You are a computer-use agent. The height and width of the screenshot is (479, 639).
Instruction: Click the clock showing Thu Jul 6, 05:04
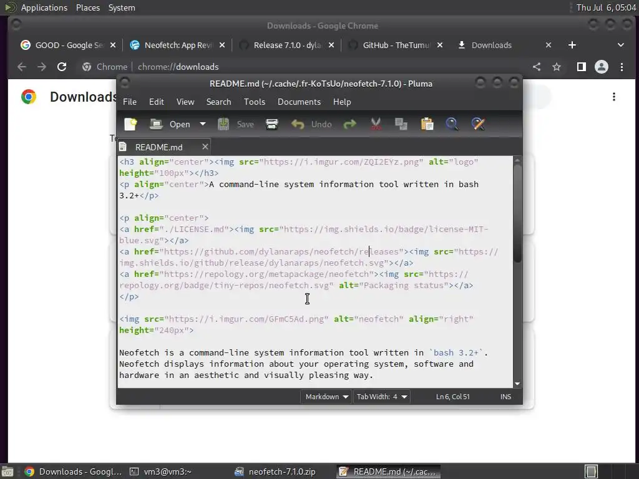(x=606, y=7)
